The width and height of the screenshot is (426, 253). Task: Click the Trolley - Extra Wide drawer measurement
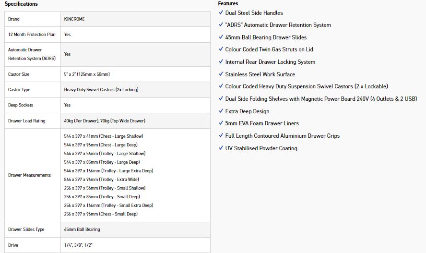(x=101, y=180)
